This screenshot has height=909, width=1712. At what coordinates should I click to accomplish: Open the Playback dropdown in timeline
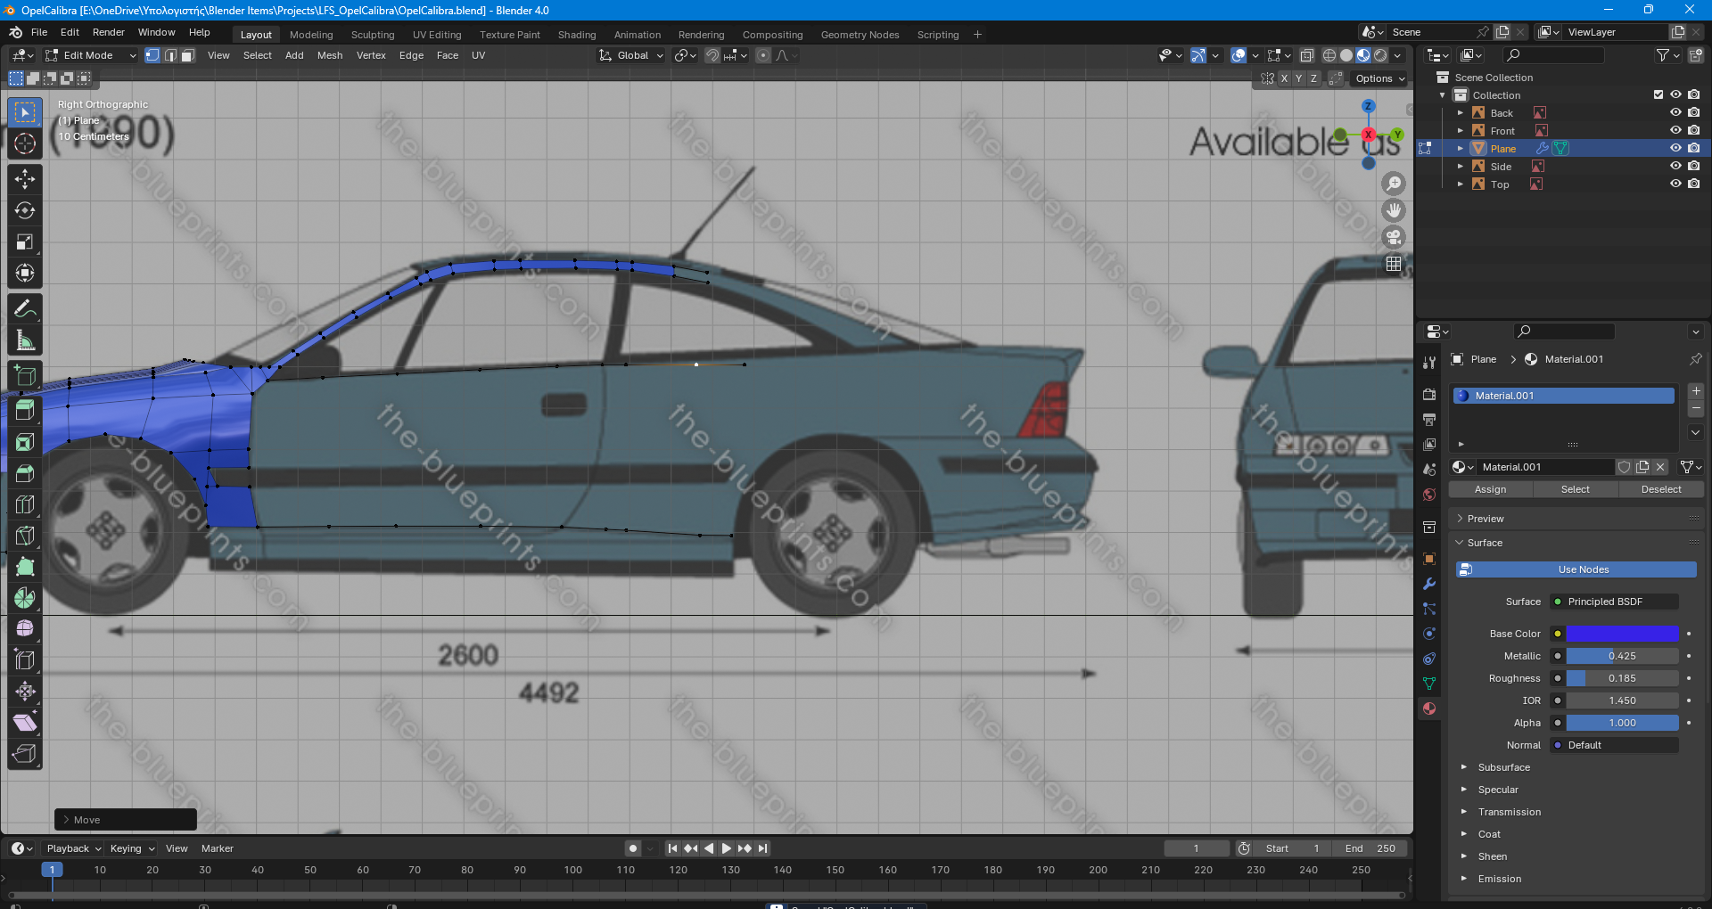(74, 848)
